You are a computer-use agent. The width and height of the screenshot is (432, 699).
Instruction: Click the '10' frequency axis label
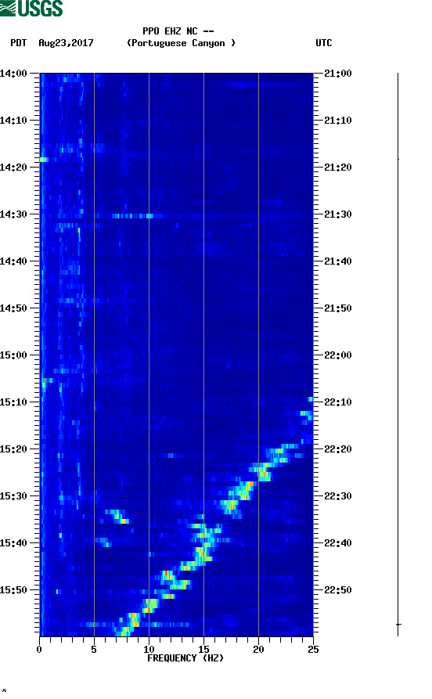pyautogui.click(x=149, y=650)
